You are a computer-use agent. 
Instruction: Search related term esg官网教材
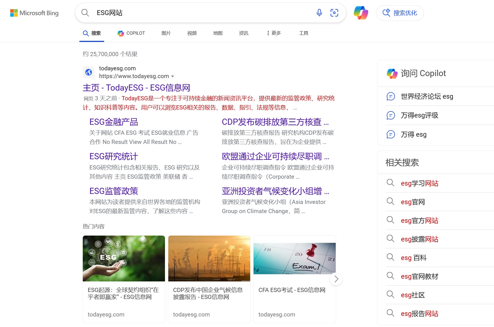pyautogui.click(x=420, y=276)
